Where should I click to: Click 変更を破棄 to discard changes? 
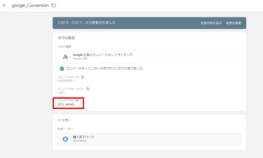[234, 23]
